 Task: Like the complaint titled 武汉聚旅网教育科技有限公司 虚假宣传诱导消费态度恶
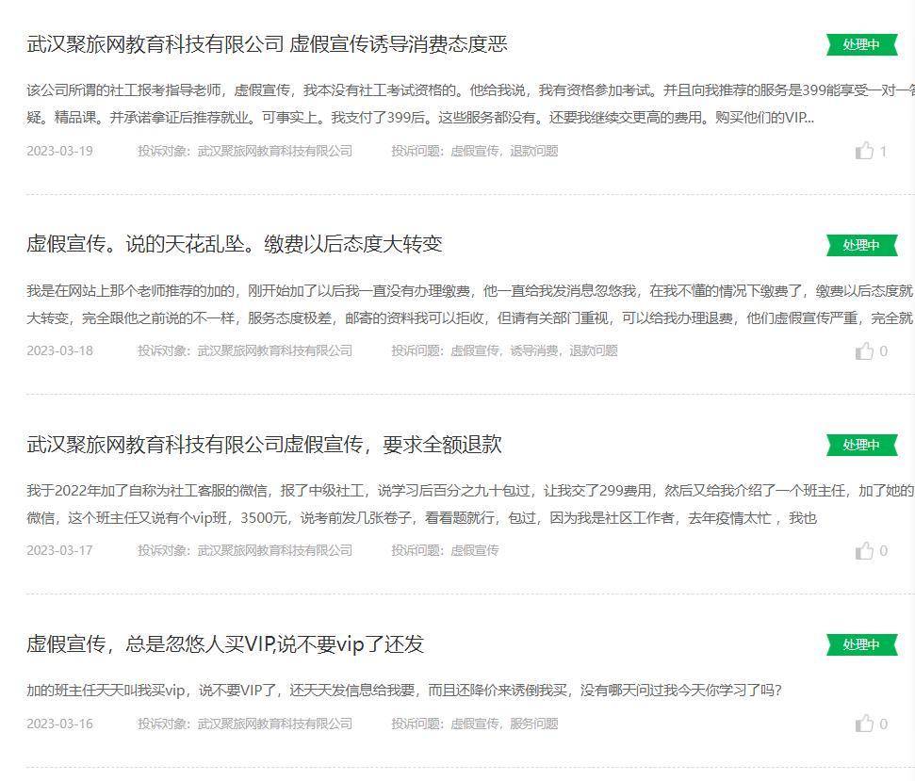click(x=864, y=151)
